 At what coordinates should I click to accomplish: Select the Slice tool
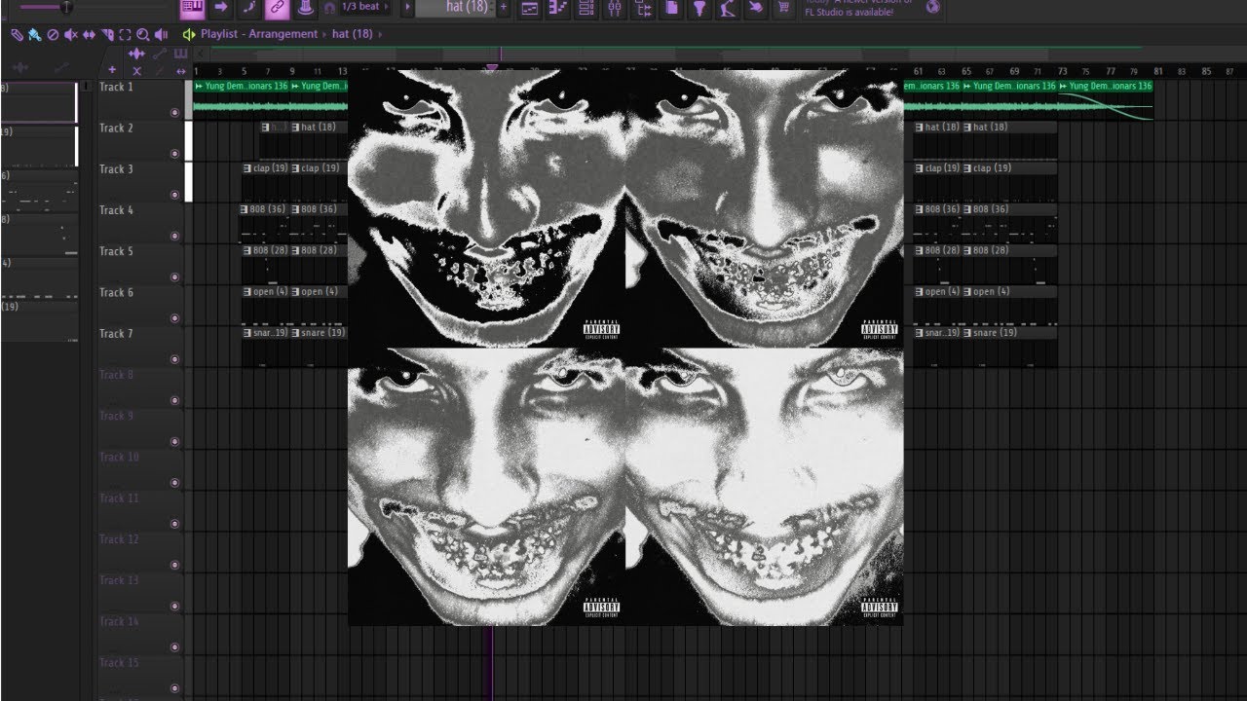pos(107,34)
